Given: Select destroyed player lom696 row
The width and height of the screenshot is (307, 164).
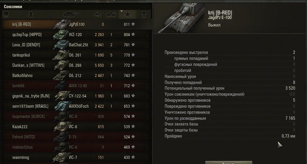Looking at the screenshot, I should tap(76, 86).
